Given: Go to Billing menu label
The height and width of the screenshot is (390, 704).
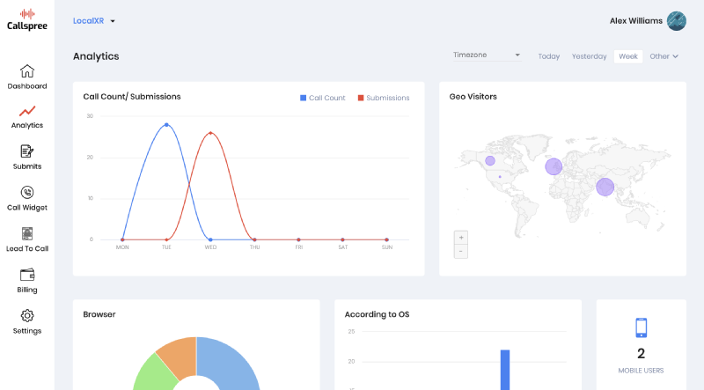Looking at the screenshot, I should (x=27, y=290).
